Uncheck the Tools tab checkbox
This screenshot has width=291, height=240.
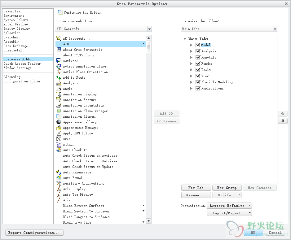pyautogui.click(x=198, y=70)
